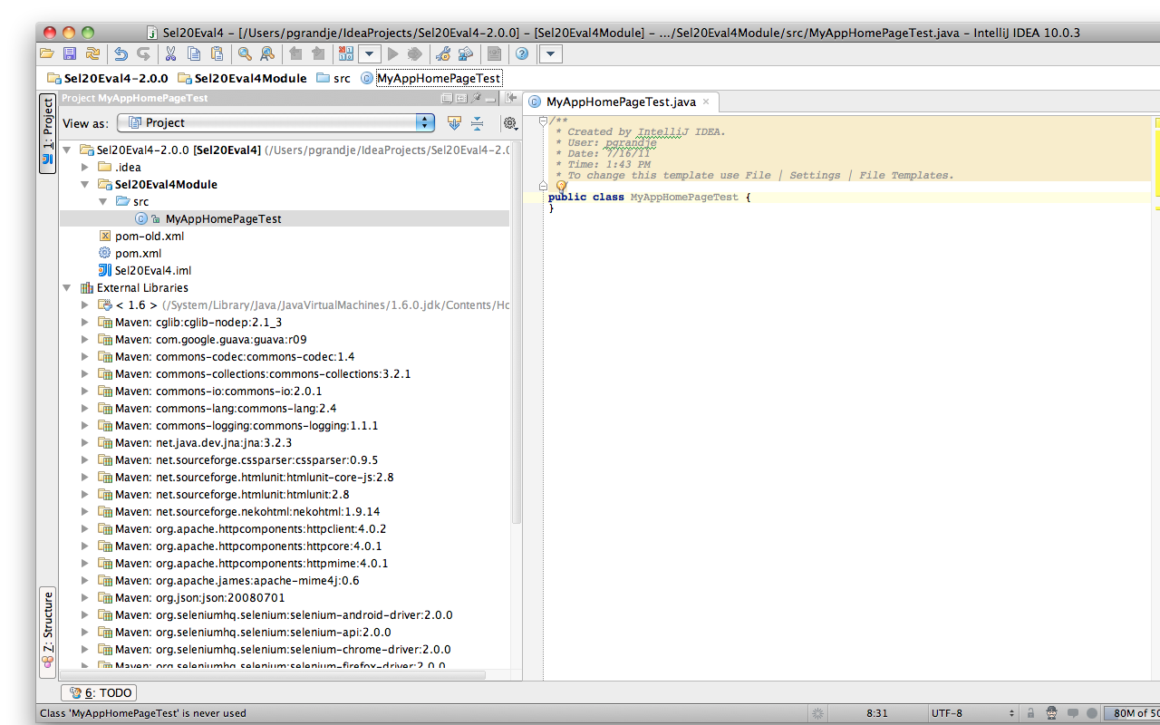Screen dimensions: 1160x725
Task: Open the 6: TODO tool window
Action: point(99,692)
